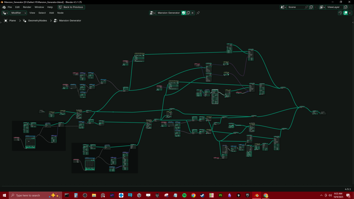Browse node groups via node tree dropdown
354x199 pixels.
point(153,13)
